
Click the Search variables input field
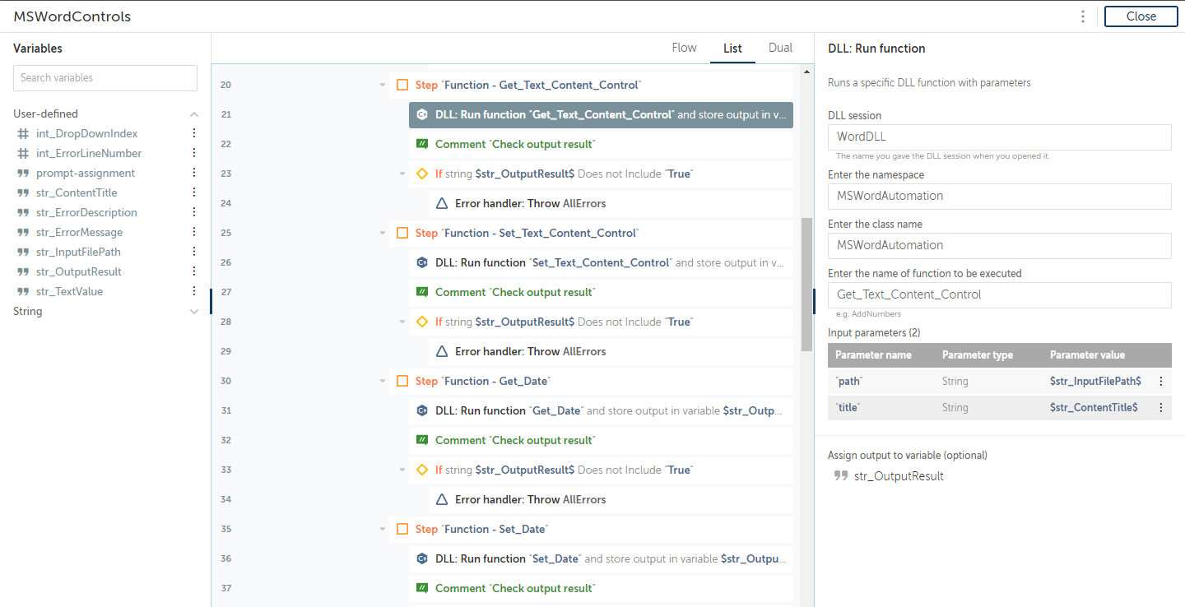click(105, 78)
